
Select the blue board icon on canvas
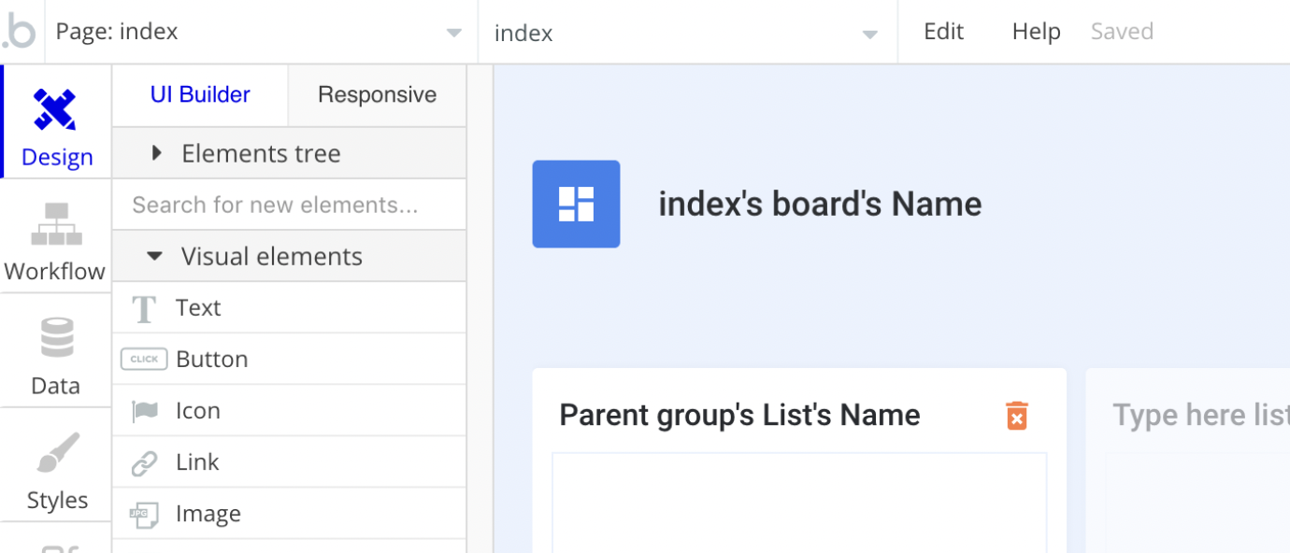pos(576,205)
